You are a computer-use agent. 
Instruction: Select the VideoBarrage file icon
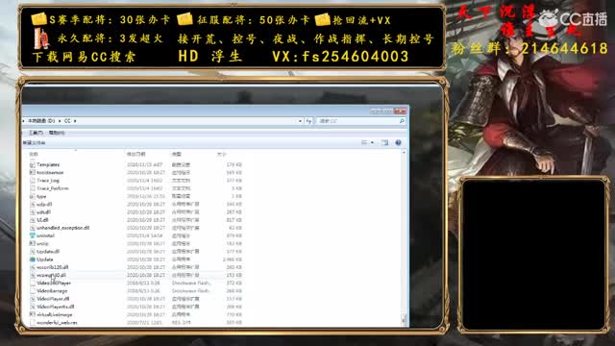point(33,290)
